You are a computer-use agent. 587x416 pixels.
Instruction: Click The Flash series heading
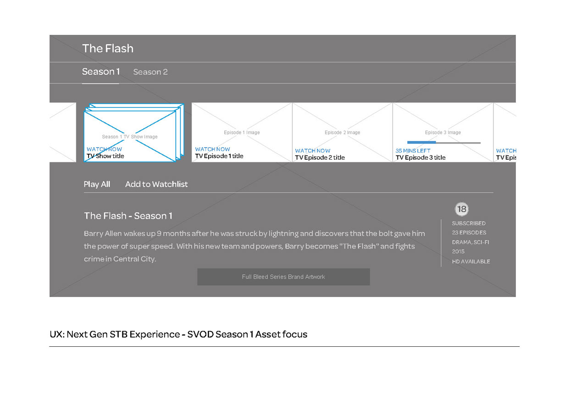pyautogui.click(x=108, y=49)
